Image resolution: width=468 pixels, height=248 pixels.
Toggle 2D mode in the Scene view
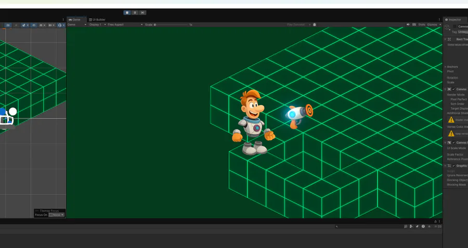tap(8, 25)
